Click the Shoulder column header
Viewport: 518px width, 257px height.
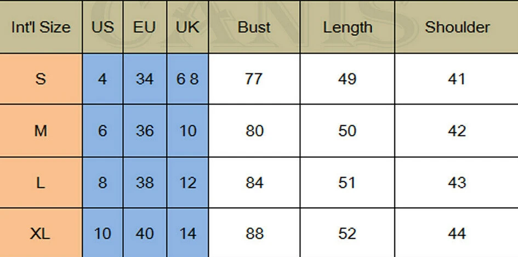457,27
